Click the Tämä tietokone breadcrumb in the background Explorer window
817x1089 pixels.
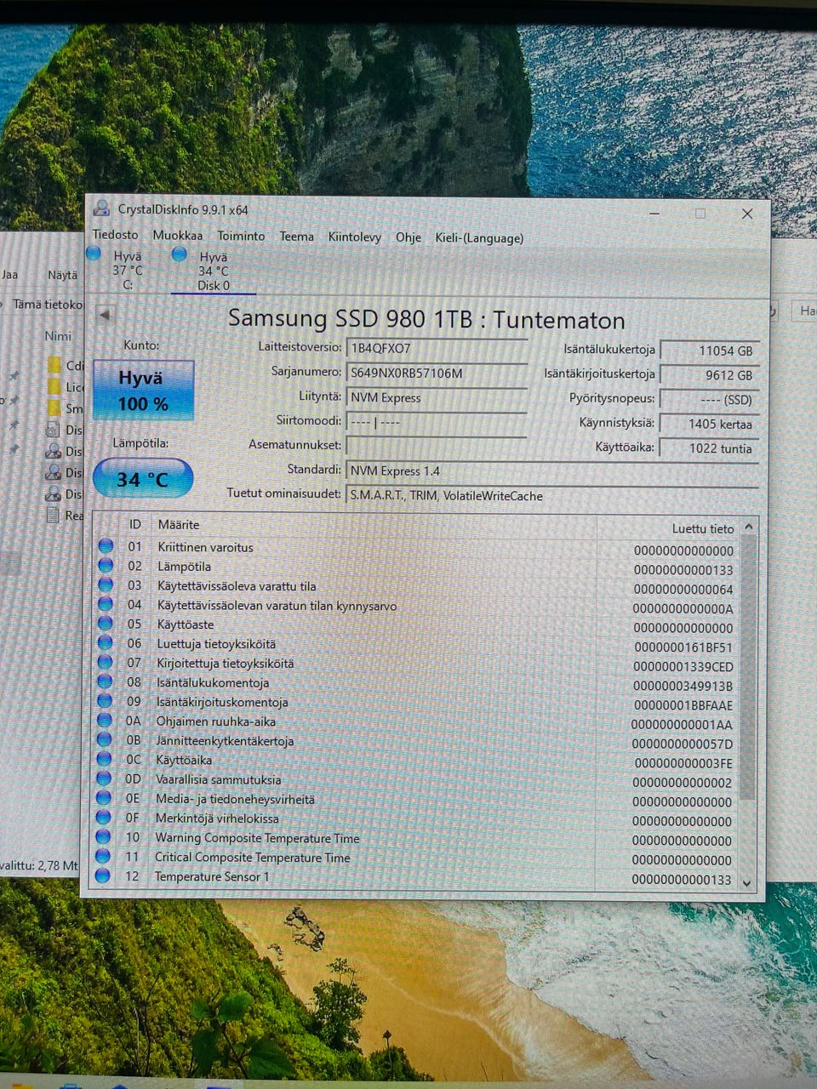48,304
